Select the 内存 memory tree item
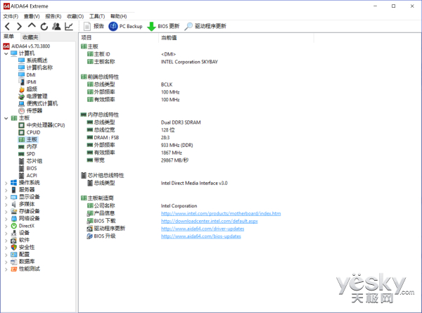 tap(27, 147)
